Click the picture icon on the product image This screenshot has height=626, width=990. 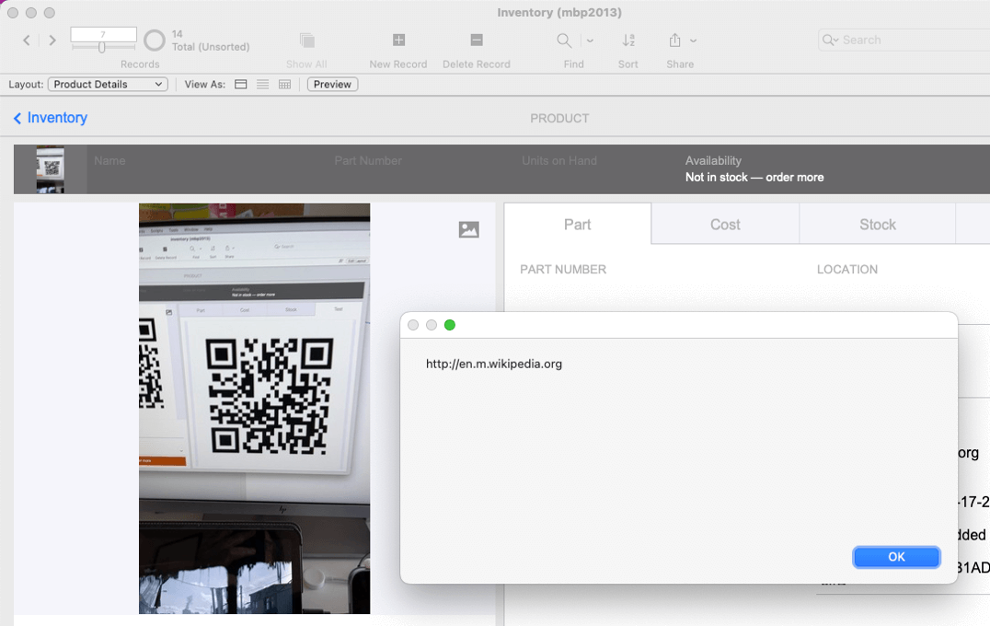[469, 229]
